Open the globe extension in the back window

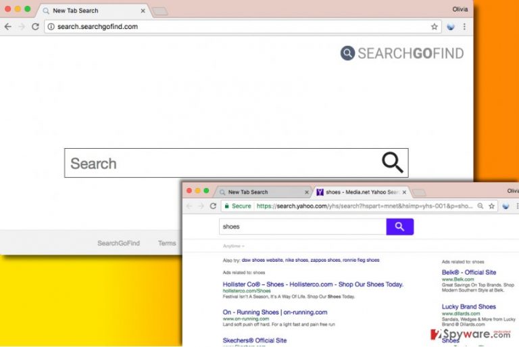coord(451,27)
